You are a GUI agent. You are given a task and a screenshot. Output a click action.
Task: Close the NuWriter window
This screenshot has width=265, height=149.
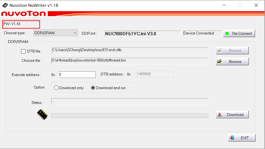[x=256, y=5]
